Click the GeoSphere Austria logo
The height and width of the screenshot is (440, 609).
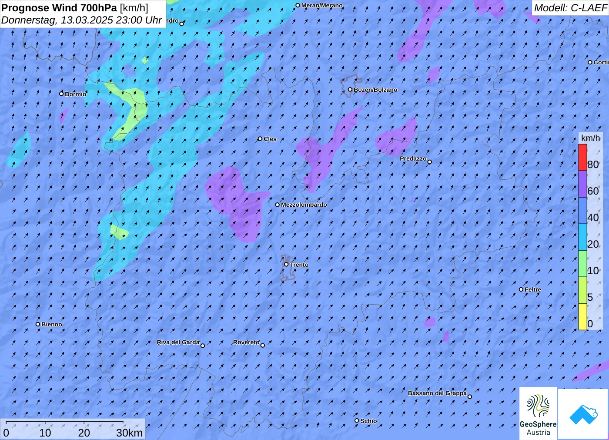(538, 413)
